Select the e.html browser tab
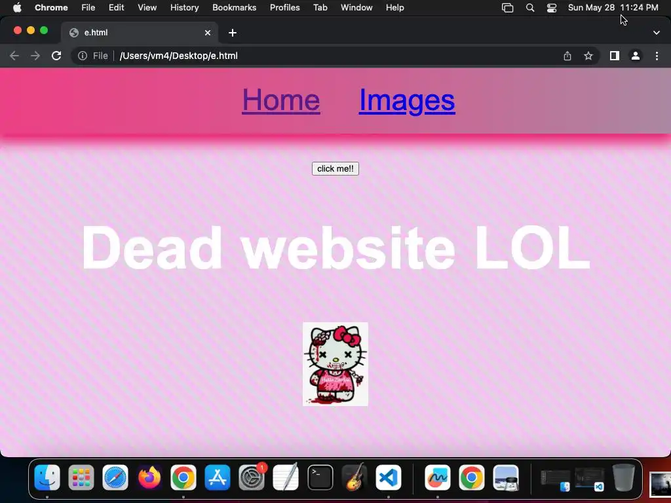Image resolution: width=671 pixels, height=503 pixels. 140,33
